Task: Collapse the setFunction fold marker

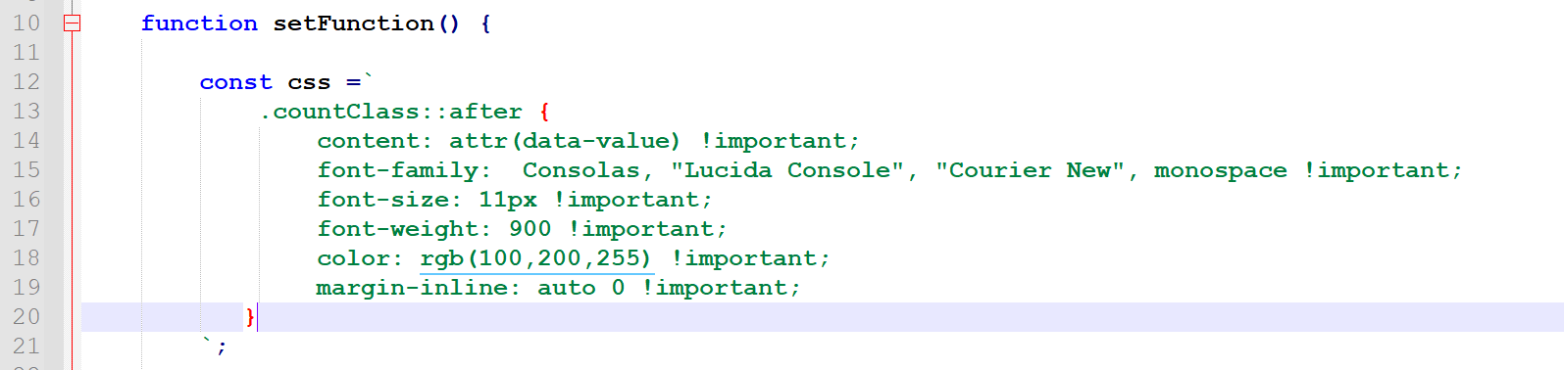Action: coord(72,23)
